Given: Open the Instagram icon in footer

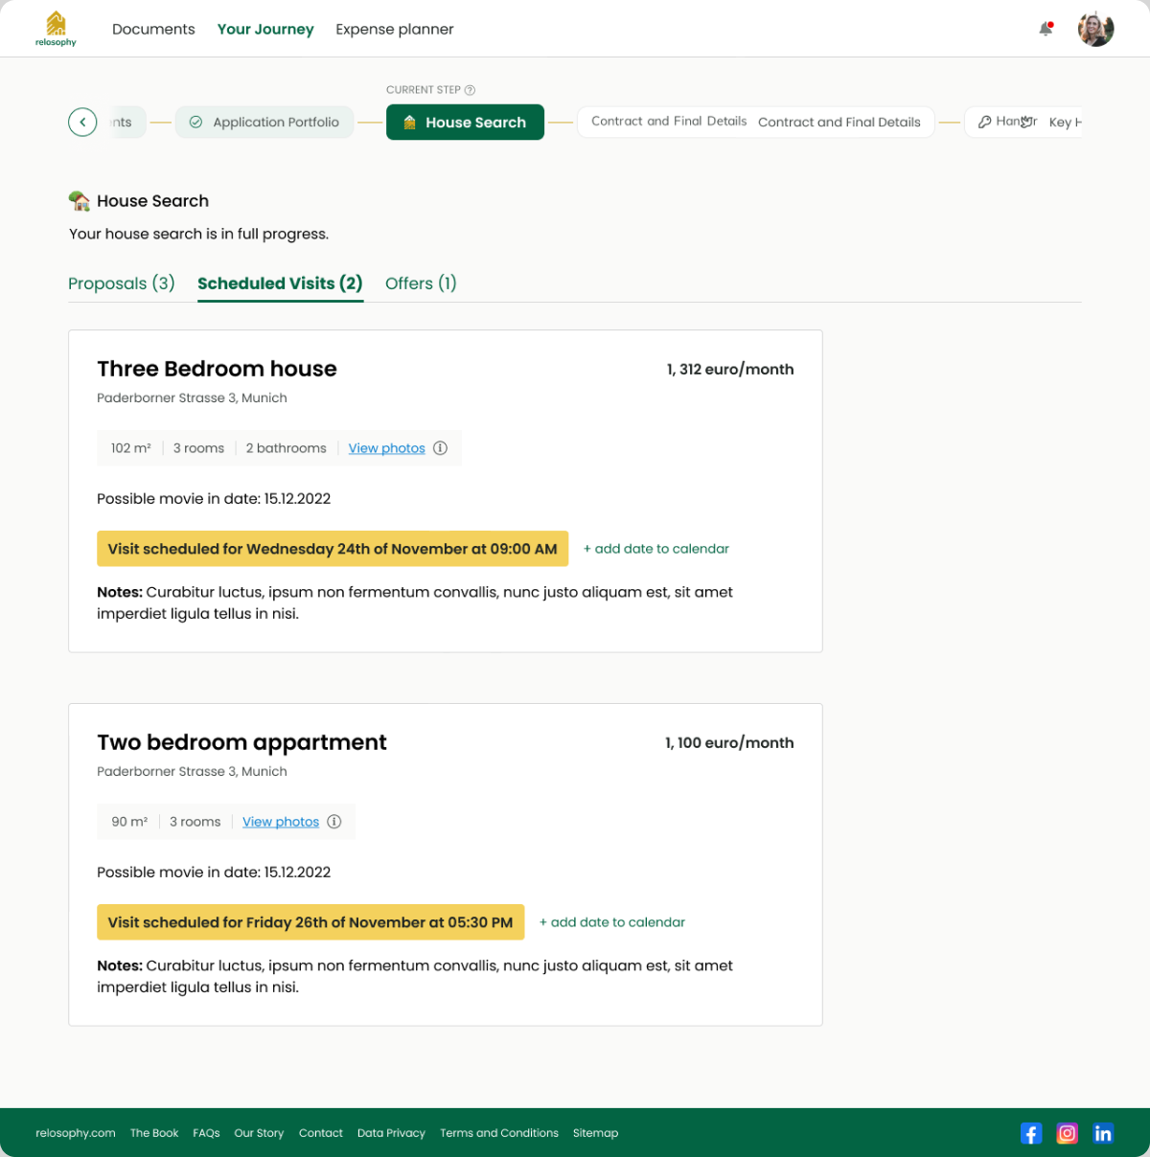Looking at the screenshot, I should (1067, 1133).
